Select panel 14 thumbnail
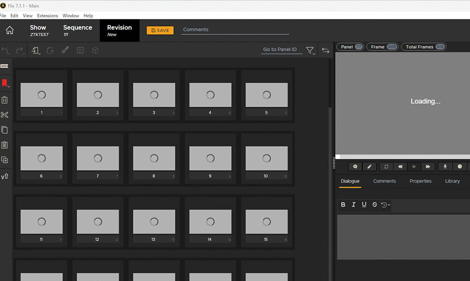This screenshot has width=470, height=281. point(210,222)
